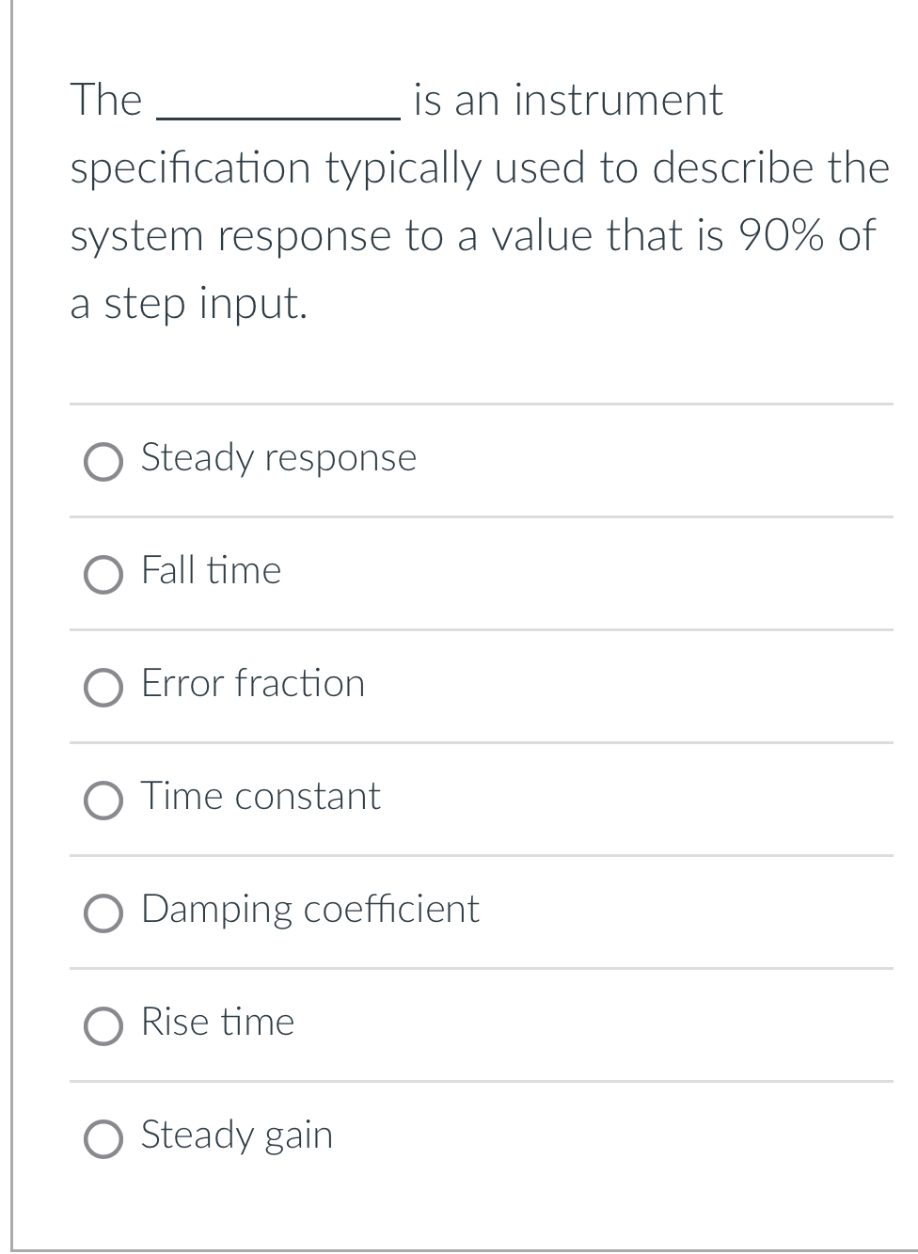Select the Steady response radio button
This screenshot has height=1254, width=918.
coord(103,462)
